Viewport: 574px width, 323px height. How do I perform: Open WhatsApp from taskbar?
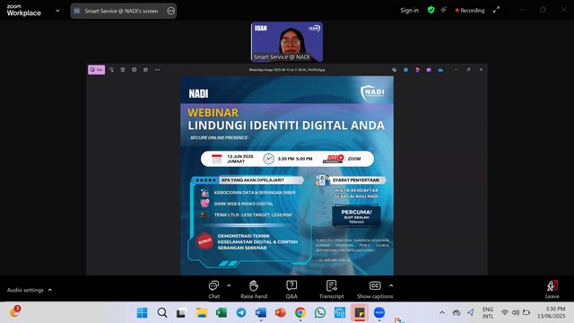[x=320, y=313]
